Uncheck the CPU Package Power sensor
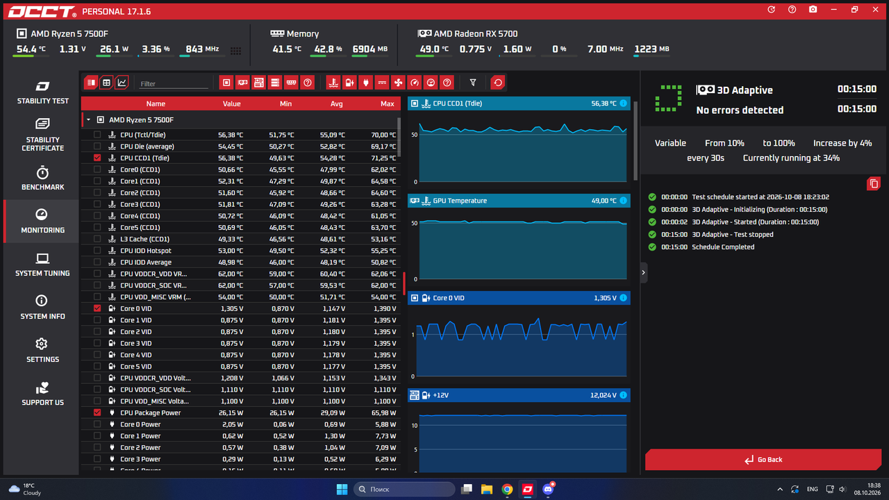 click(x=97, y=412)
